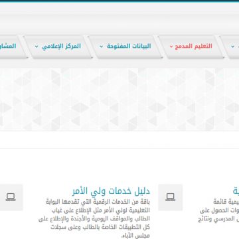This screenshot has width=239, height=239.
Task: Click the laptop icon at the far left
Action: [11, 197]
